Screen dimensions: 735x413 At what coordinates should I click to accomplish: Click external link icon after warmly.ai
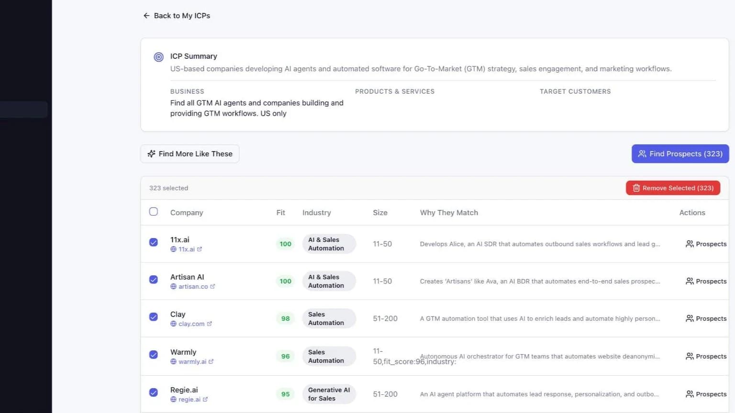211,361
